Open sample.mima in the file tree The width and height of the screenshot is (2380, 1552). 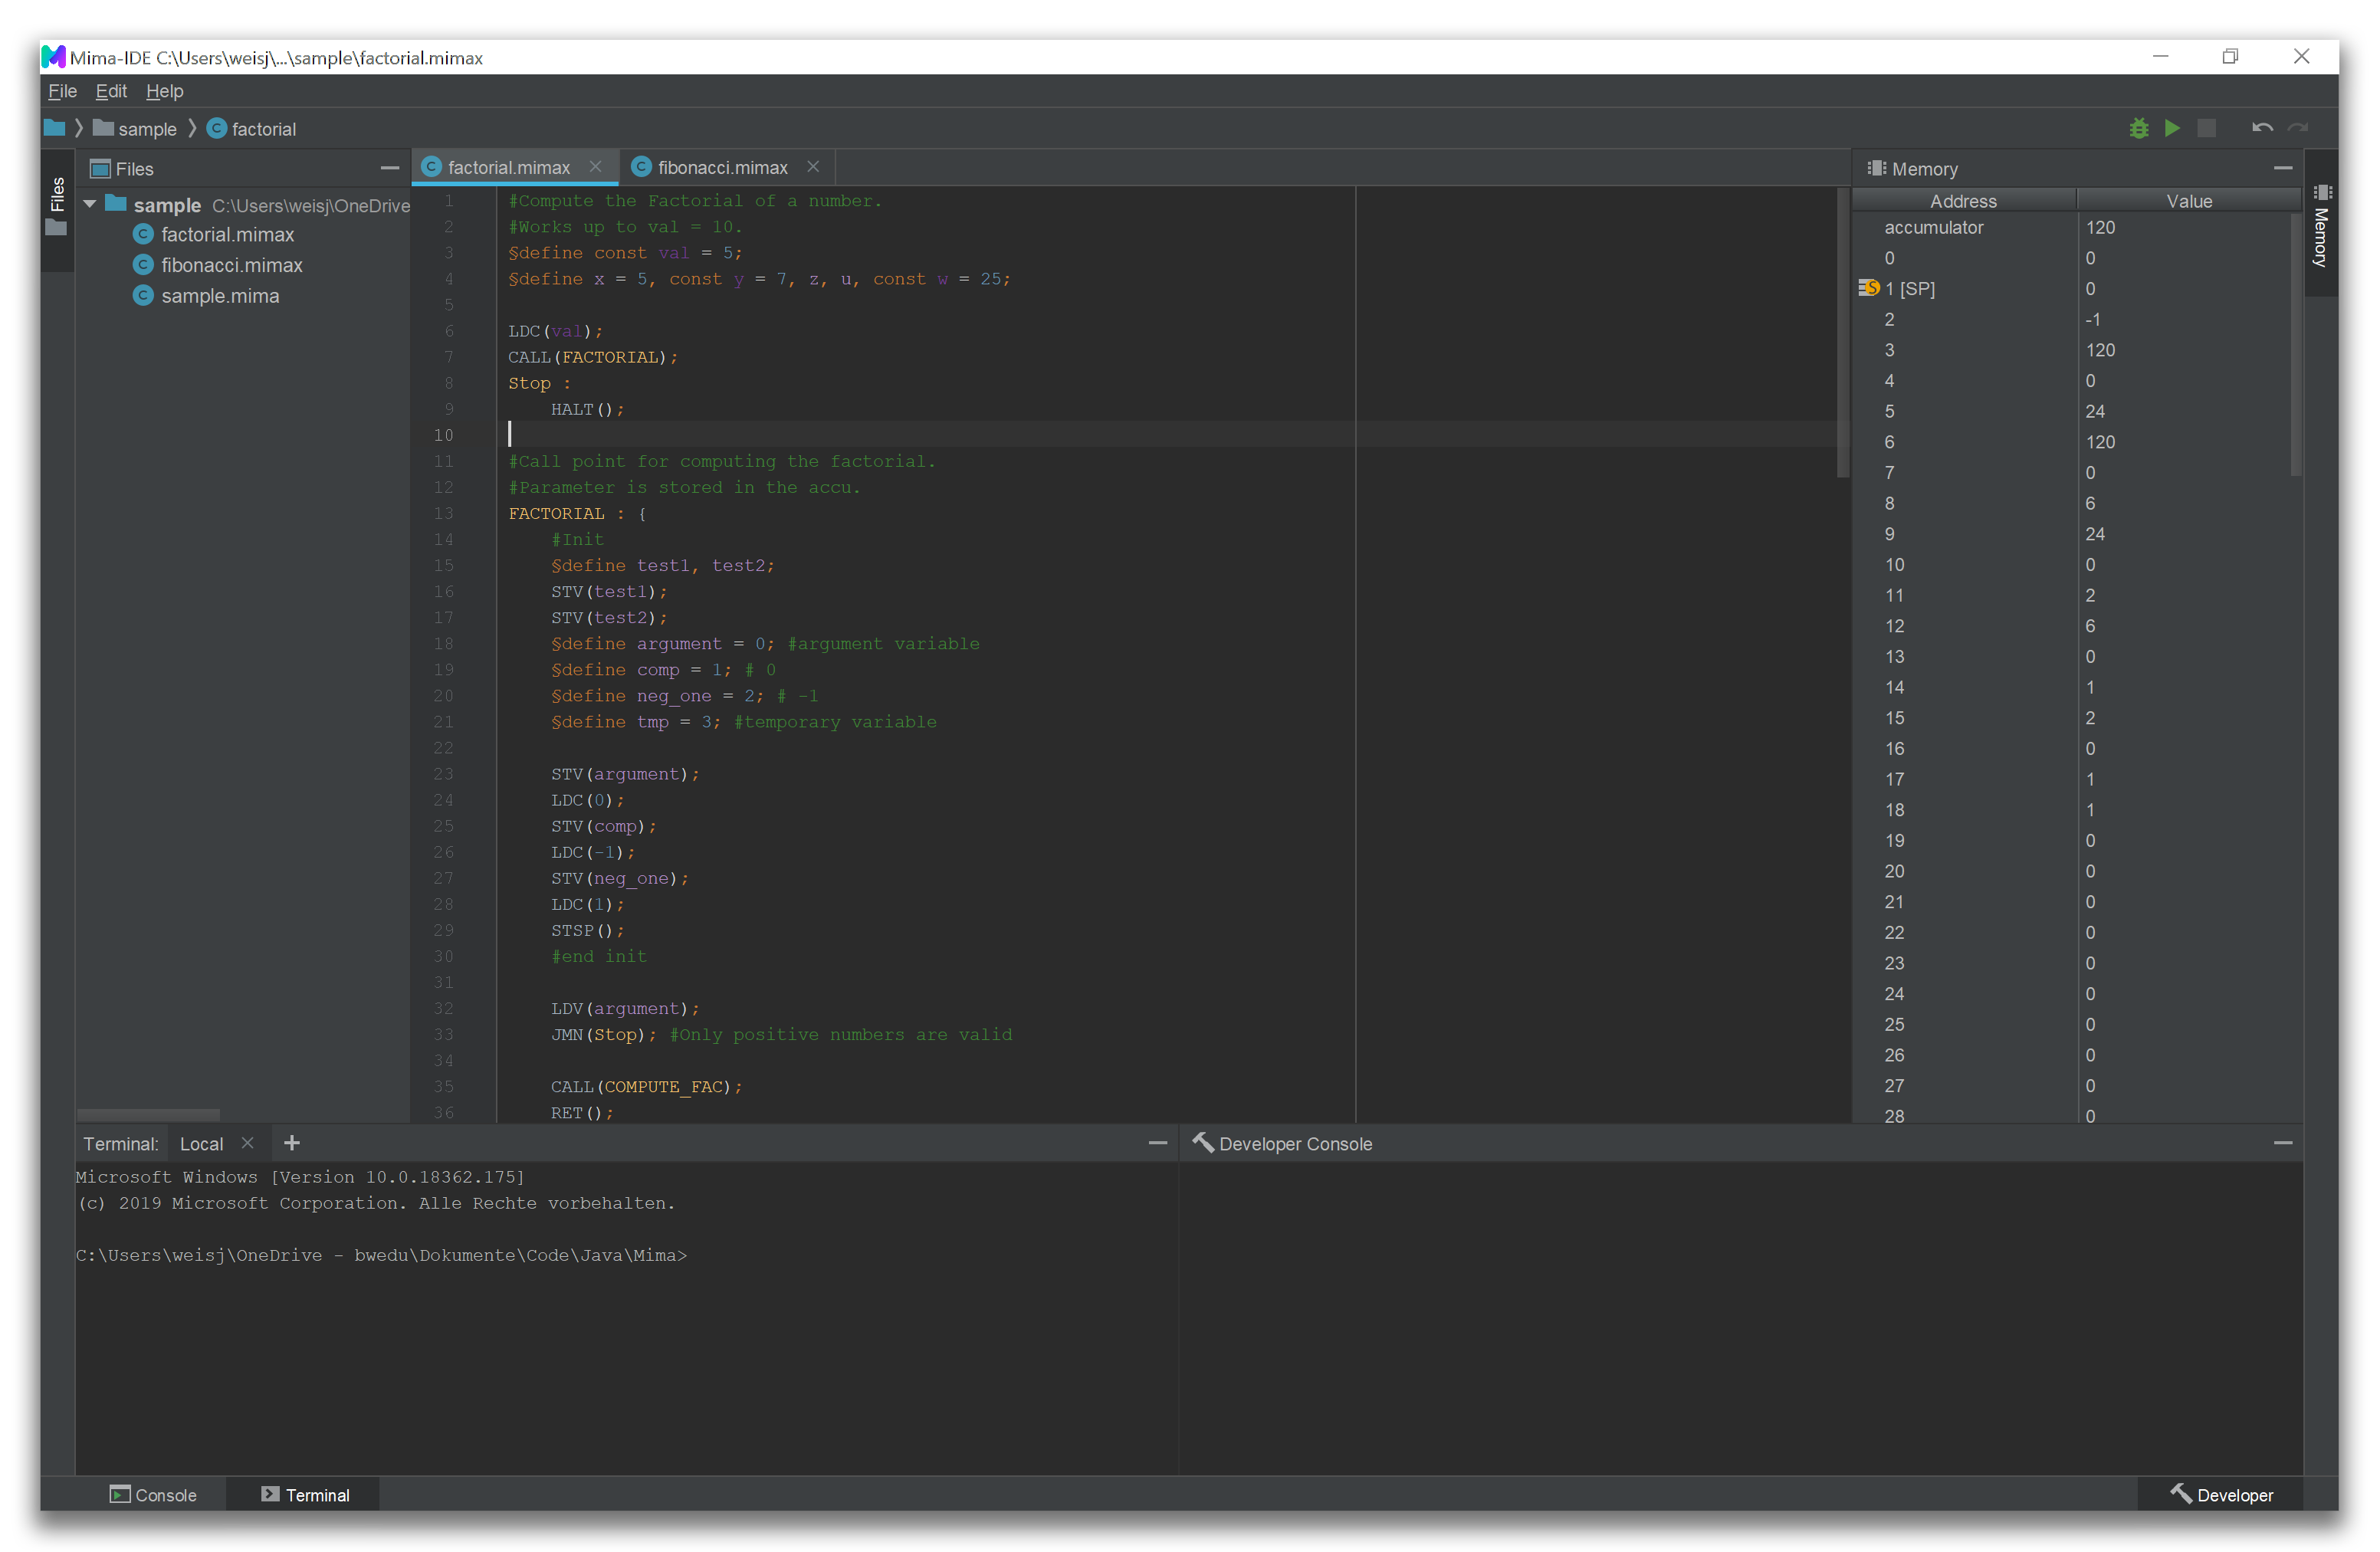[220, 296]
